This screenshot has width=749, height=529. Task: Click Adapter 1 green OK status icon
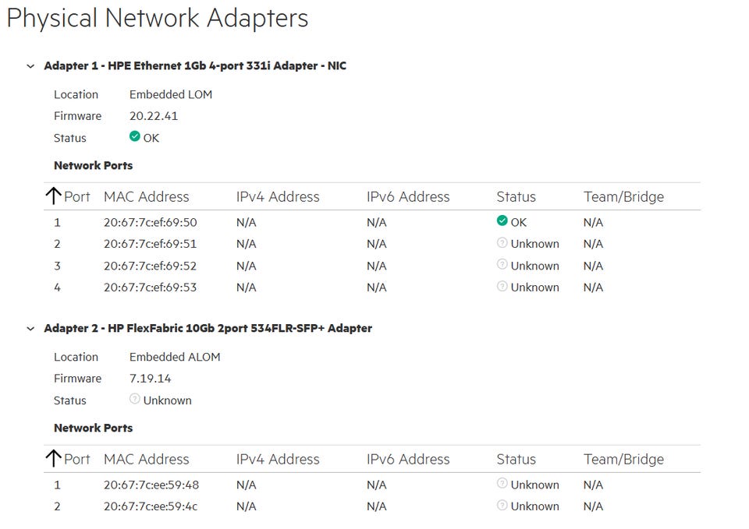pos(135,136)
